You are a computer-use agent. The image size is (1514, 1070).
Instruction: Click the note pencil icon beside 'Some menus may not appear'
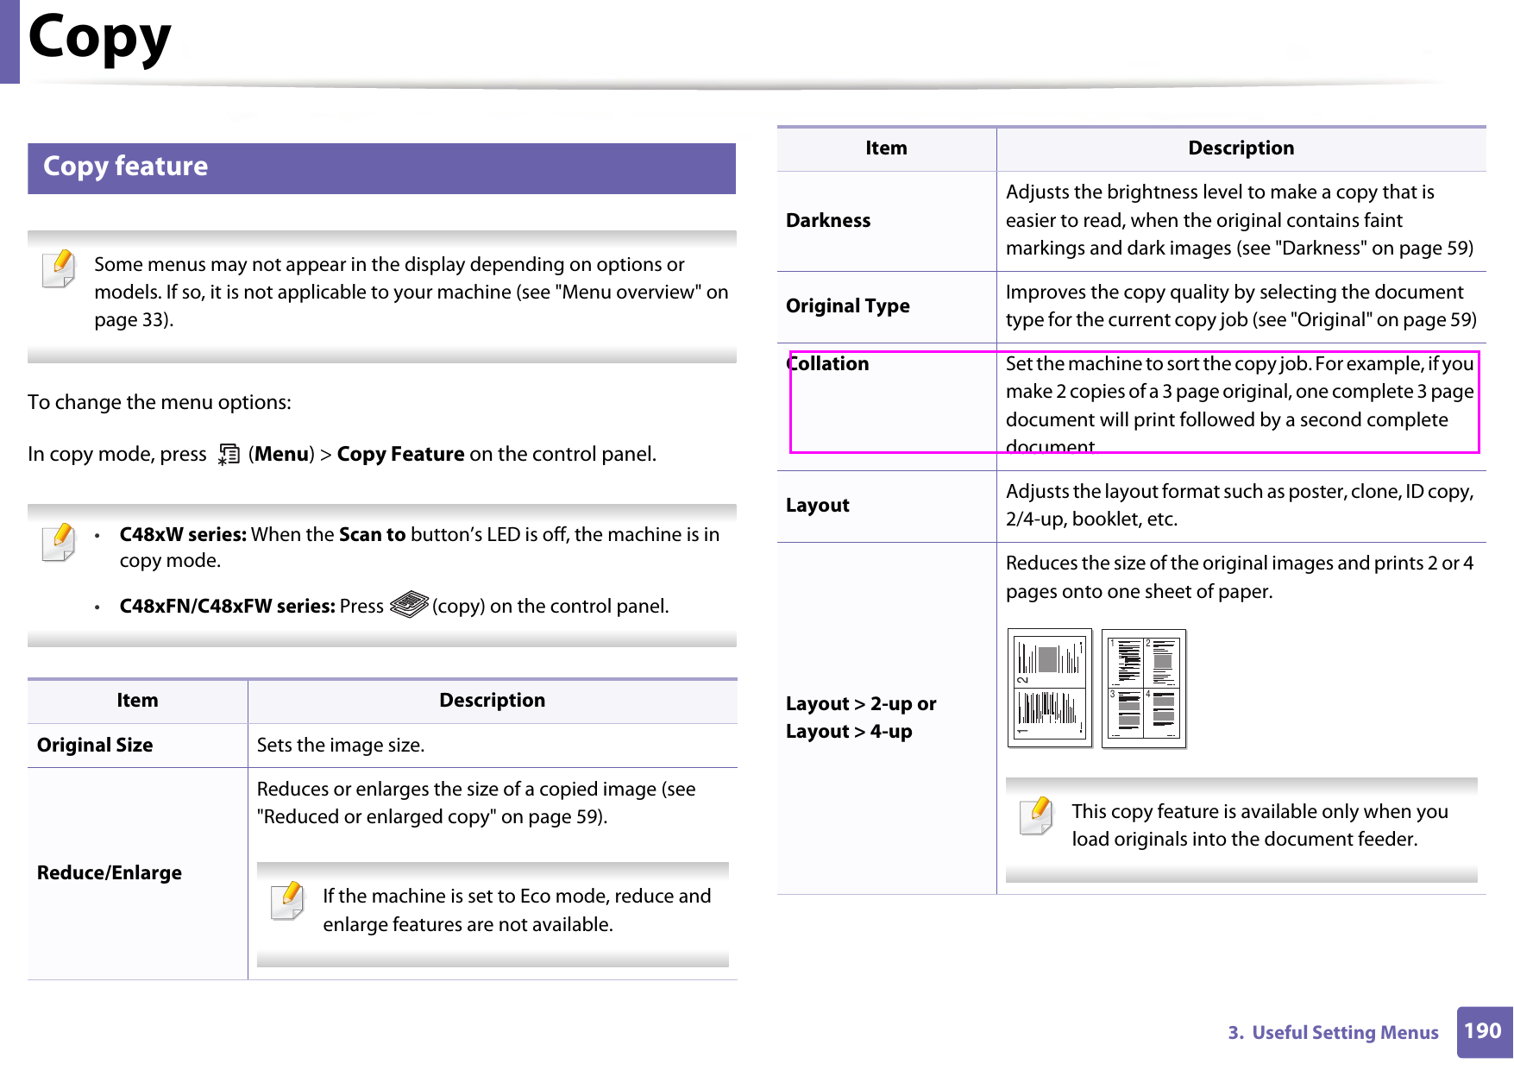point(59,268)
